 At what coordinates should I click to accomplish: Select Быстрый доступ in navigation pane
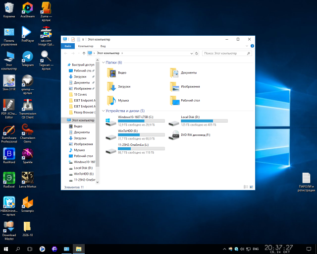(81, 65)
